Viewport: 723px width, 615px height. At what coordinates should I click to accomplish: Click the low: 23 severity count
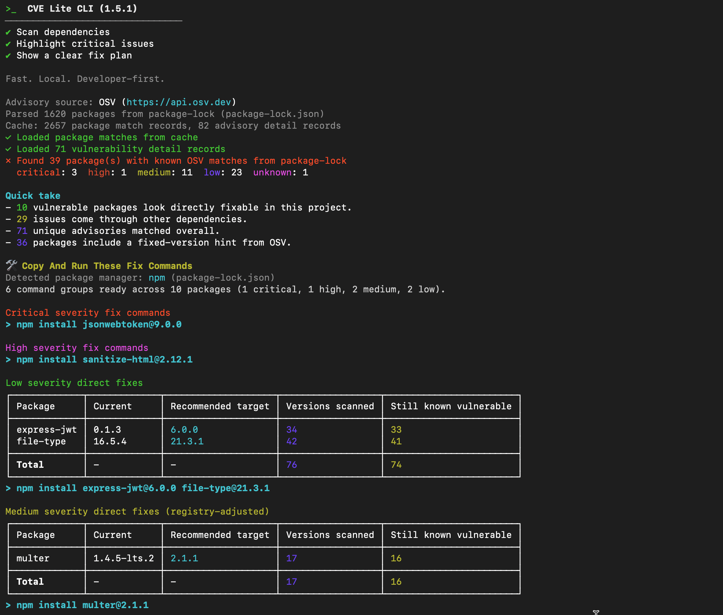pos(223,173)
